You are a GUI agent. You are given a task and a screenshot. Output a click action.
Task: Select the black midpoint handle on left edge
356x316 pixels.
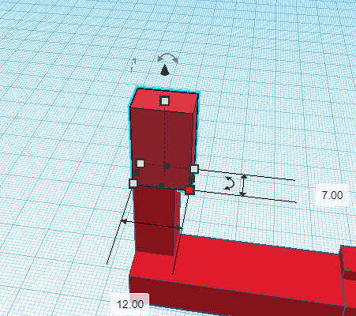tap(137, 173)
